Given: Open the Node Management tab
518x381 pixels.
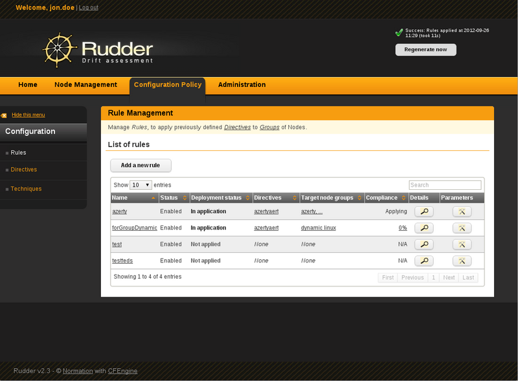Looking at the screenshot, I should 86,85.
